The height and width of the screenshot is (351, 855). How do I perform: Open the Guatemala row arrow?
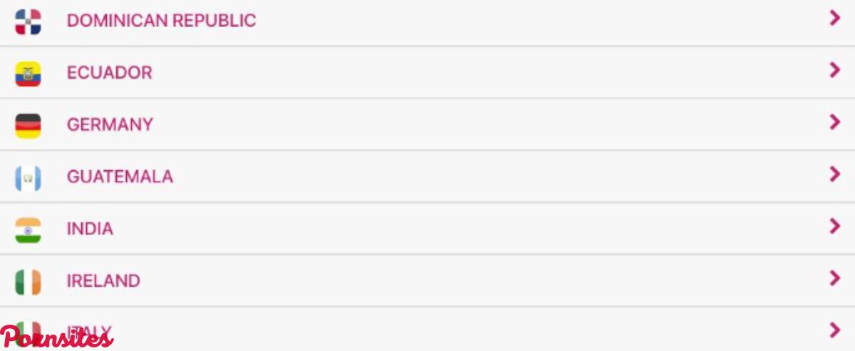(835, 174)
